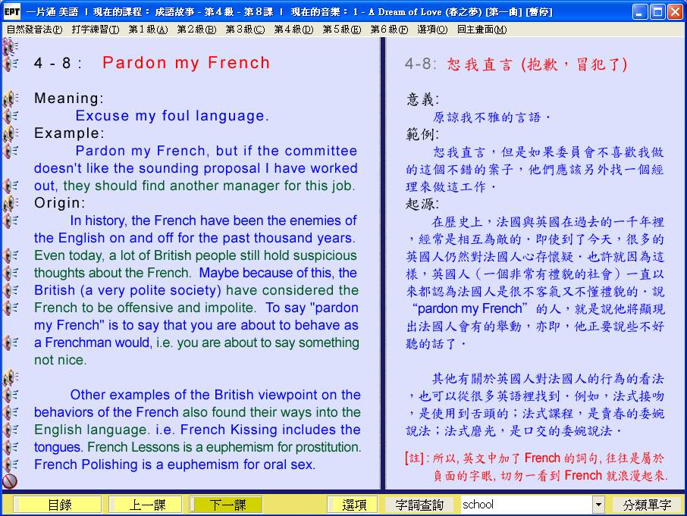Play audio for the 'French Polishing' line
Viewport: 687px width, 516px height.
click(x=11, y=464)
